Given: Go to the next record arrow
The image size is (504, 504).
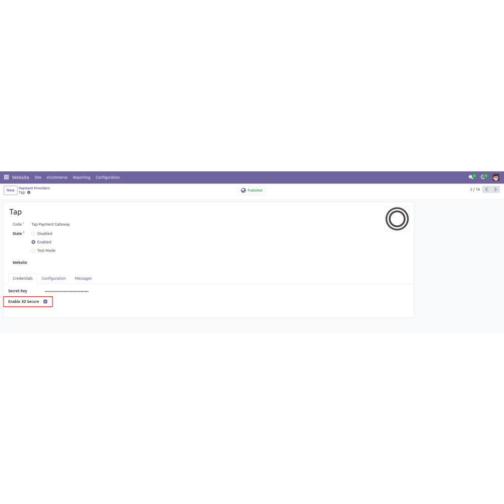Looking at the screenshot, I should [495, 190].
